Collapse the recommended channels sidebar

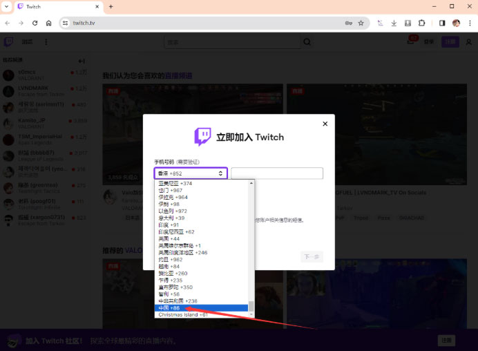[x=82, y=61]
